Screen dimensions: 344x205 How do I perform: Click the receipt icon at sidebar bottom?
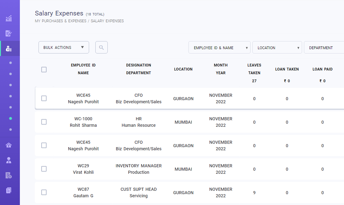[9, 190]
